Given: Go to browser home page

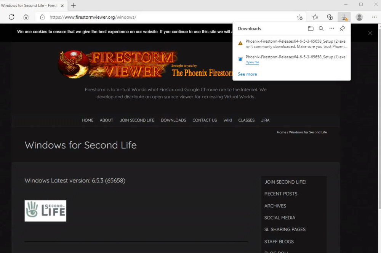Looking at the screenshot, I should coord(26,17).
